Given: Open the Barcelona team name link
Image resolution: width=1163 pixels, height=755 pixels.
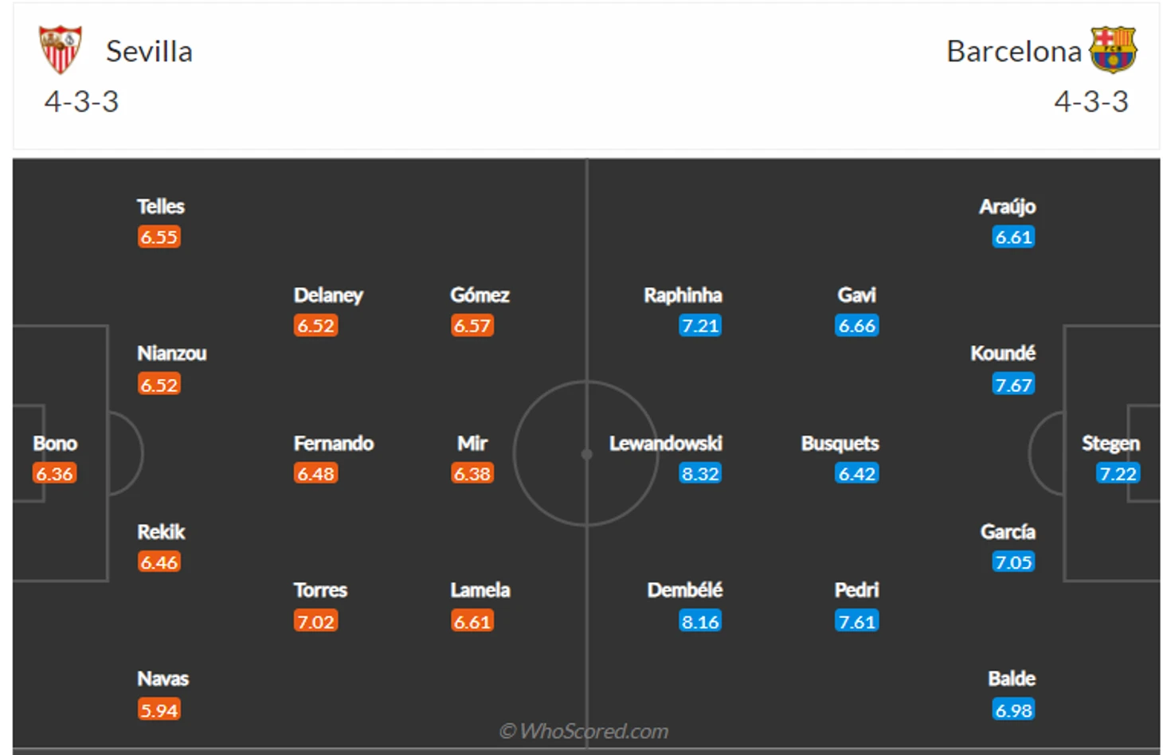Looking at the screenshot, I should tap(1013, 52).
